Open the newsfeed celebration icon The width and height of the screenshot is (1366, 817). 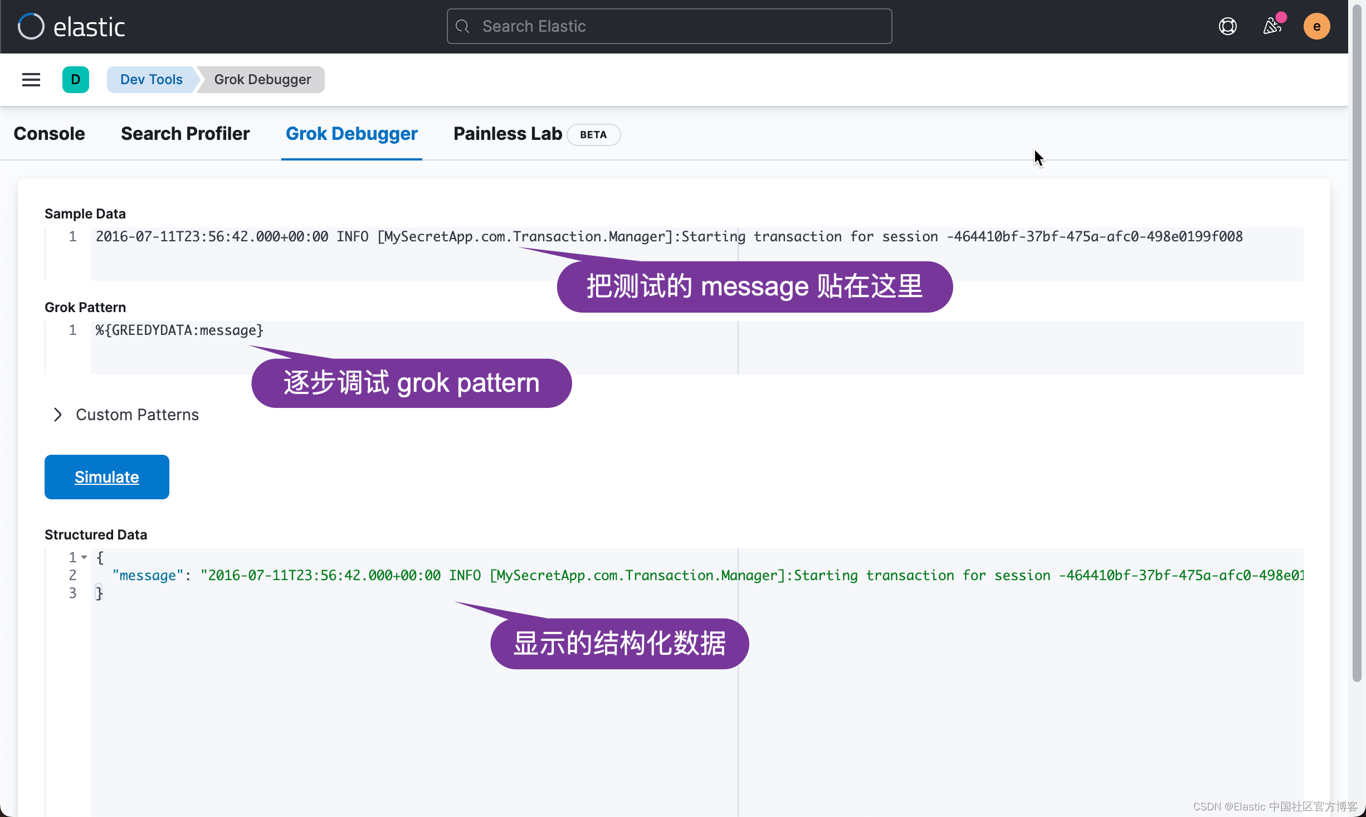1272,26
